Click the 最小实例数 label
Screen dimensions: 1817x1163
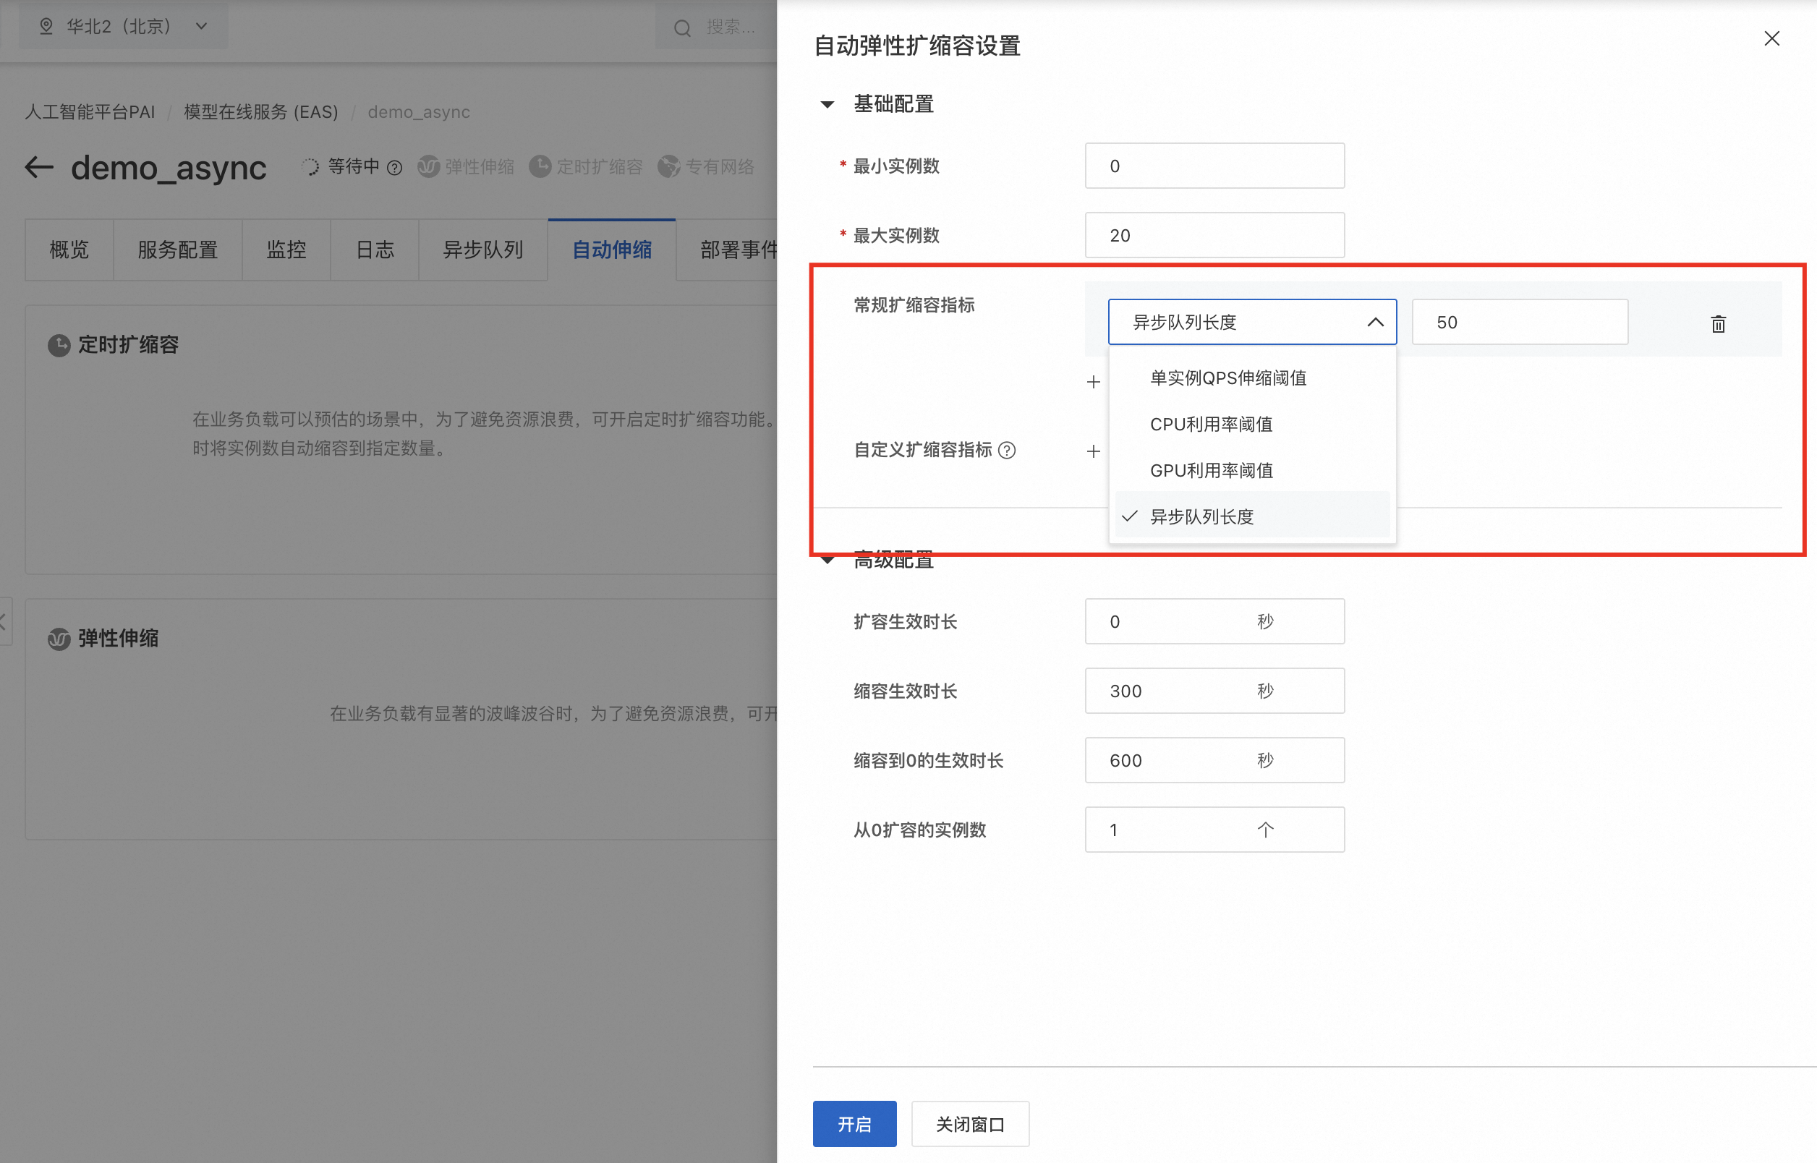tap(895, 166)
